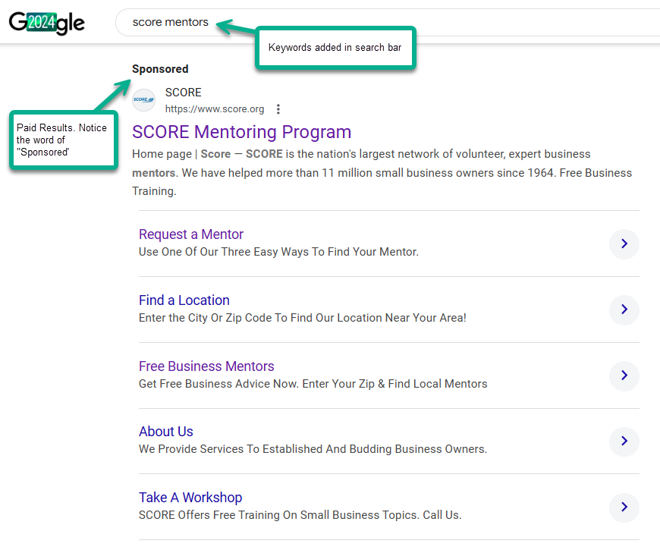This screenshot has height=550, width=660.
Task: Click the arrow next to Request a Mentor
Action: pos(624,244)
